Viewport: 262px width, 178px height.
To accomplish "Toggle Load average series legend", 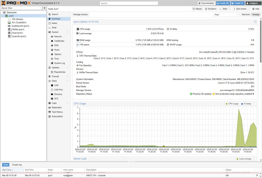I will tap(244, 159).
